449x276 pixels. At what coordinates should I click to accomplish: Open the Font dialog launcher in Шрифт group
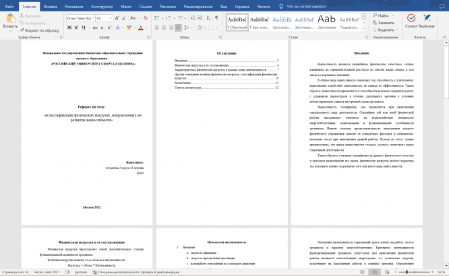[x=148, y=37]
